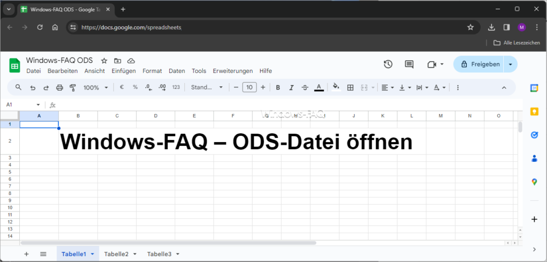The width and height of the screenshot is (547, 262).
Task: Add a new sheet with plus button
Action: coord(26,254)
